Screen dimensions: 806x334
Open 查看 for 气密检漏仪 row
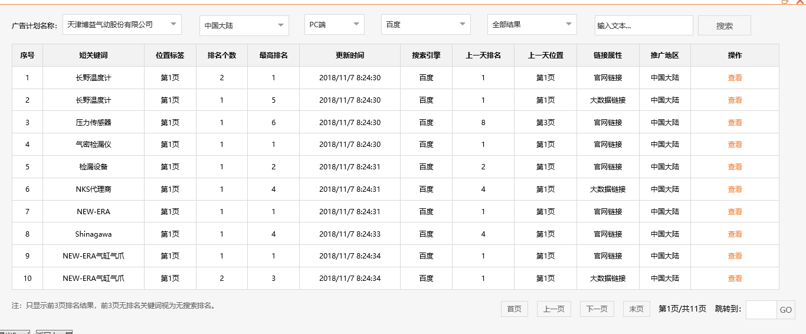pyautogui.click(x=735, y=145)
